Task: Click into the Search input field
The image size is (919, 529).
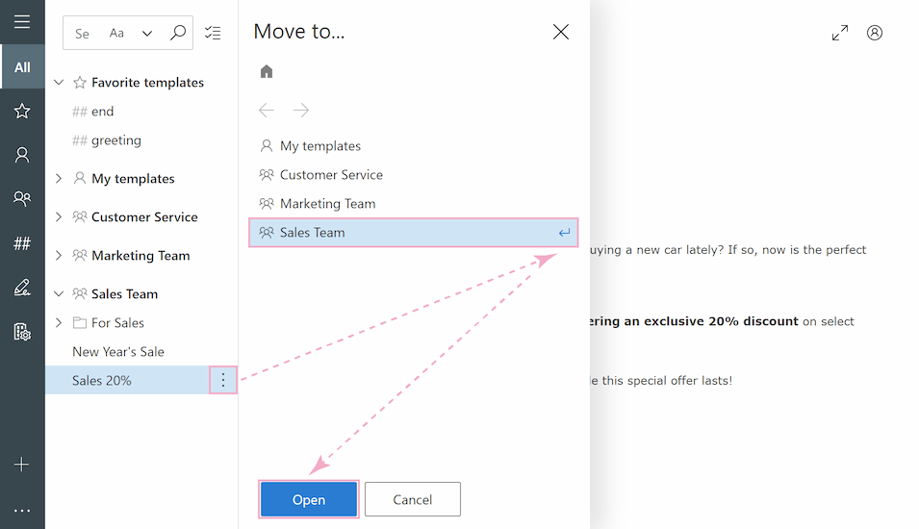Action: [84, 34]
